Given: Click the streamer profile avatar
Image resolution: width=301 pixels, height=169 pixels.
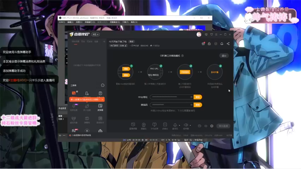Looking at the screenshot, I should pyautogui.click(x=199, y=35).
